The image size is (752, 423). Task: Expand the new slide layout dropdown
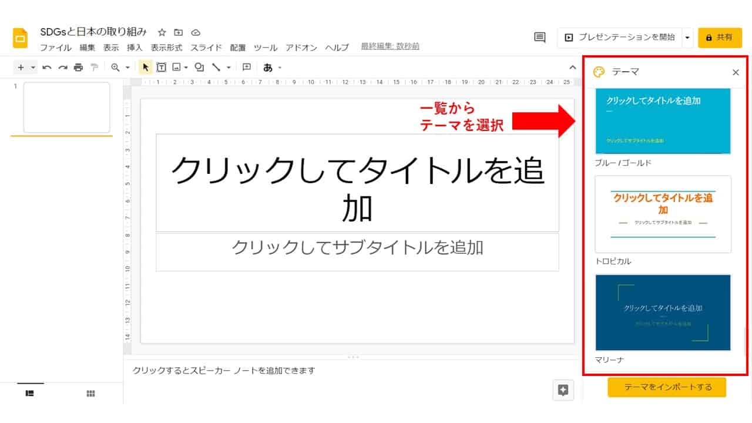[33, 68]
